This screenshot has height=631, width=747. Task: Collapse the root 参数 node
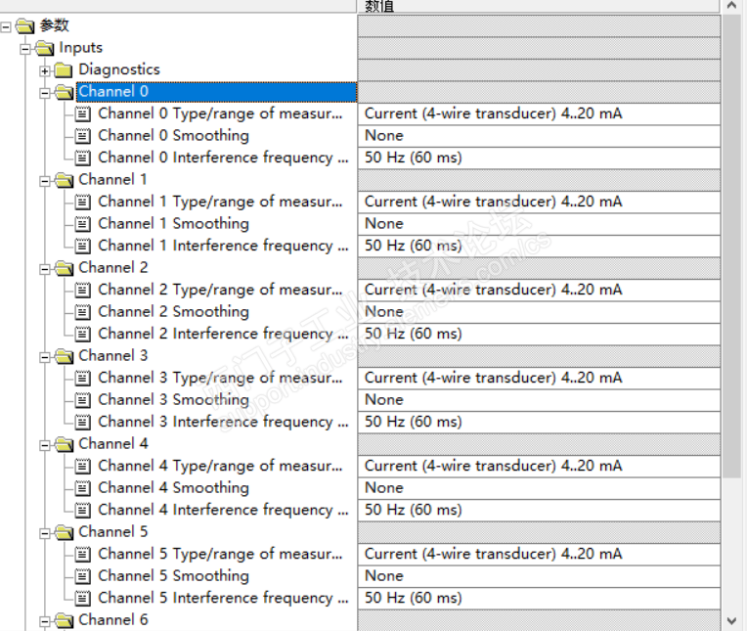click(x=7, y=25)
